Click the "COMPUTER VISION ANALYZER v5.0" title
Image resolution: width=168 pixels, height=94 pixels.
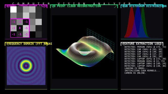[x=84, y=4]
